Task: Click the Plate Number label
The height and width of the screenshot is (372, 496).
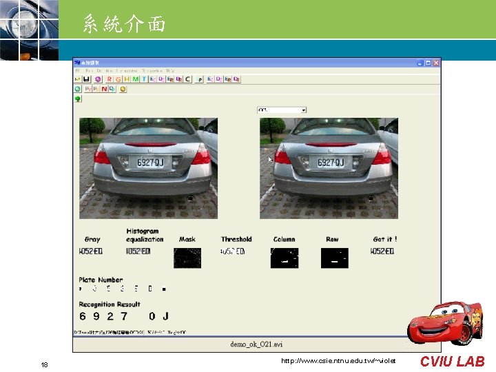Action: coord(101,280)
